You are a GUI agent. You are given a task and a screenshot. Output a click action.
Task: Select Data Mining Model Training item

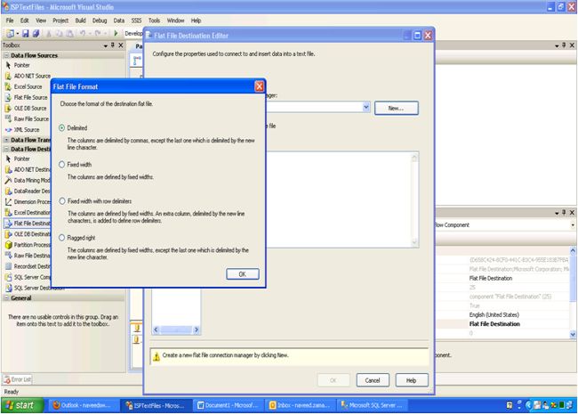27,180
